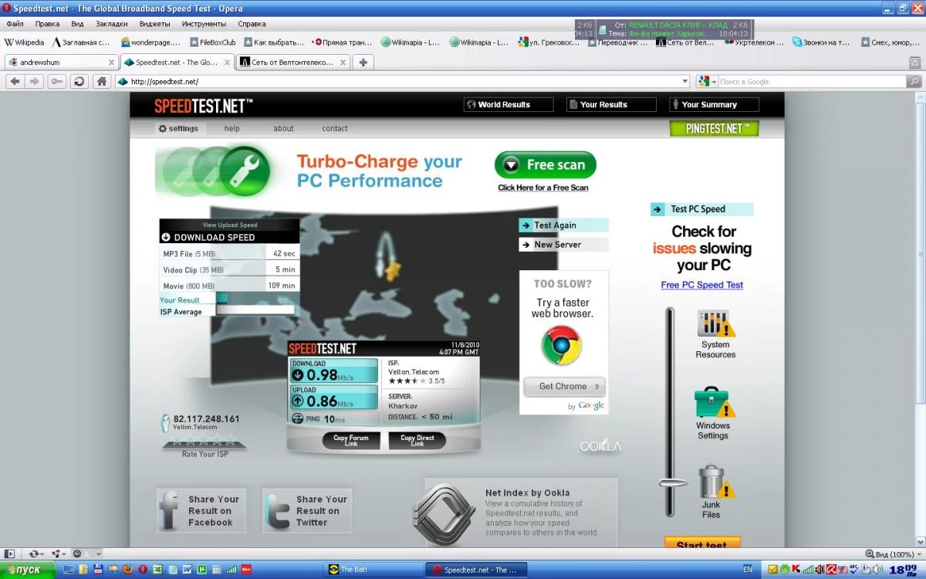Viewport: 926px width, 579px height.
Task: Click the green Free scan button
Action: [x=546, y=165]
